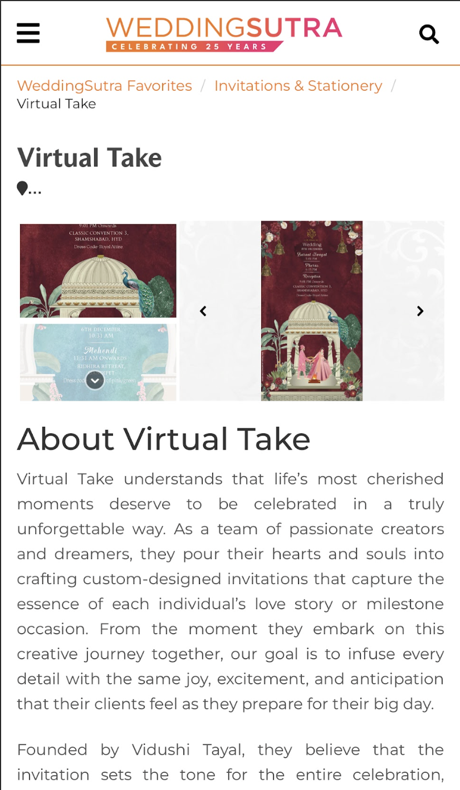The width and height of the screenshot is (460, 790).
Task: Open the search magnifier icon
Action: pyautogui.click(x=429, y=34)
